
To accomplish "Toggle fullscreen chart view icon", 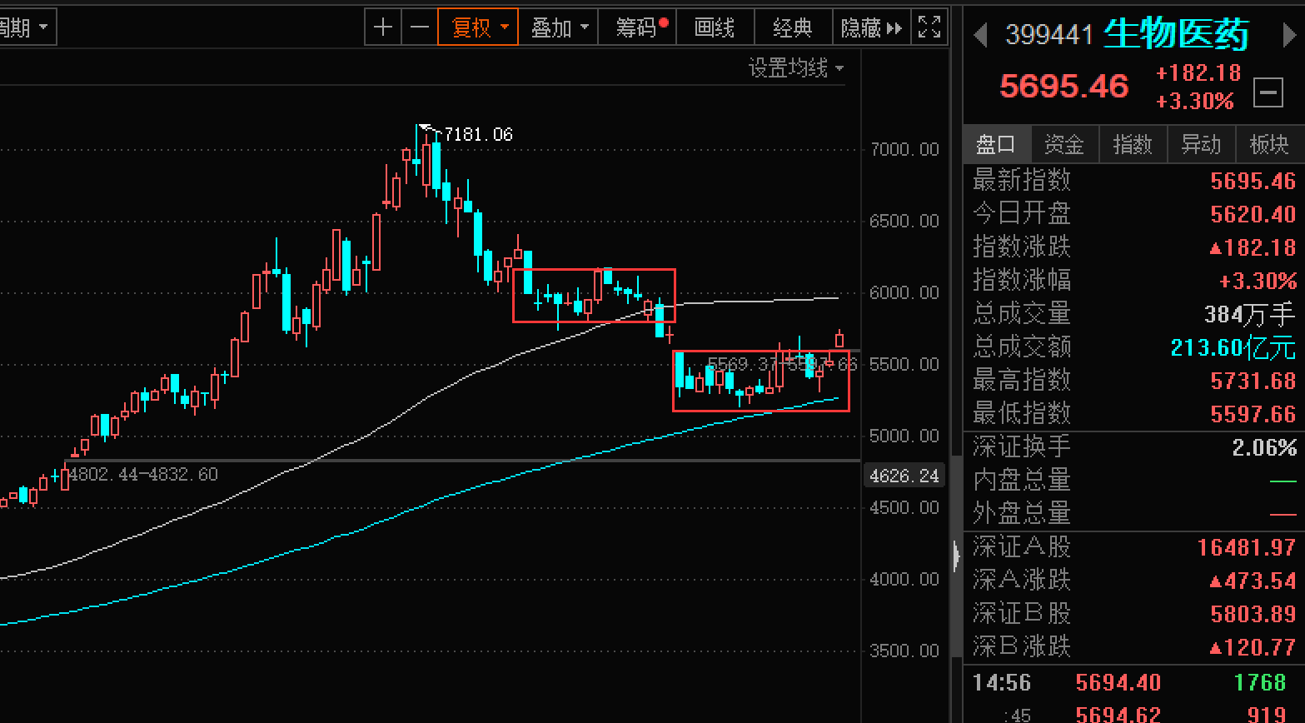I will [929, 27].
